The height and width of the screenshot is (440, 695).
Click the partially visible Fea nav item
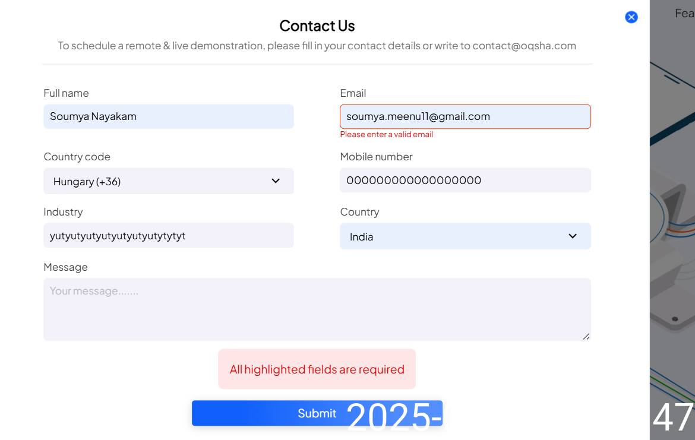(684, 13)
